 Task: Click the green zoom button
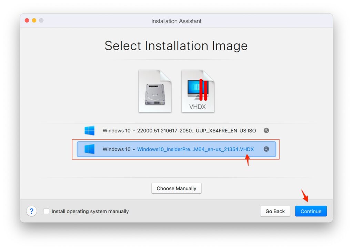pos(41,20)
